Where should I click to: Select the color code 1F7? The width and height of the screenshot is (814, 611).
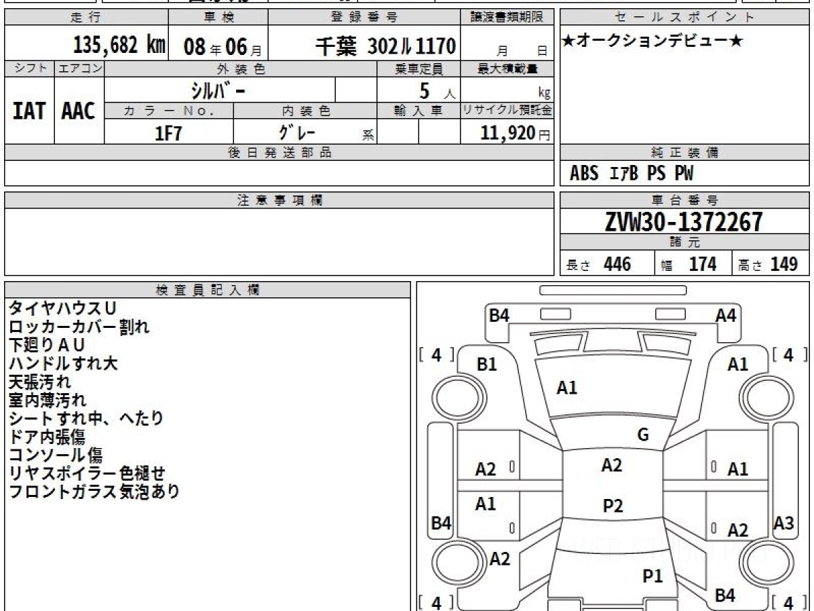pyautogui.click(x=169, y=132)
